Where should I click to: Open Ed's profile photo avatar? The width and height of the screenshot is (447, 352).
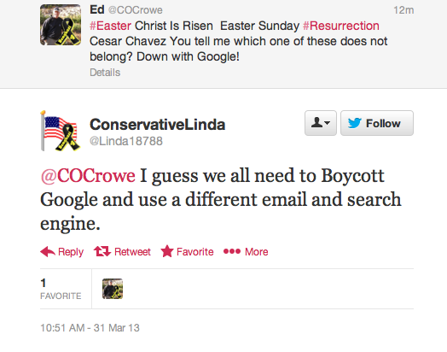tap(61, 25)
